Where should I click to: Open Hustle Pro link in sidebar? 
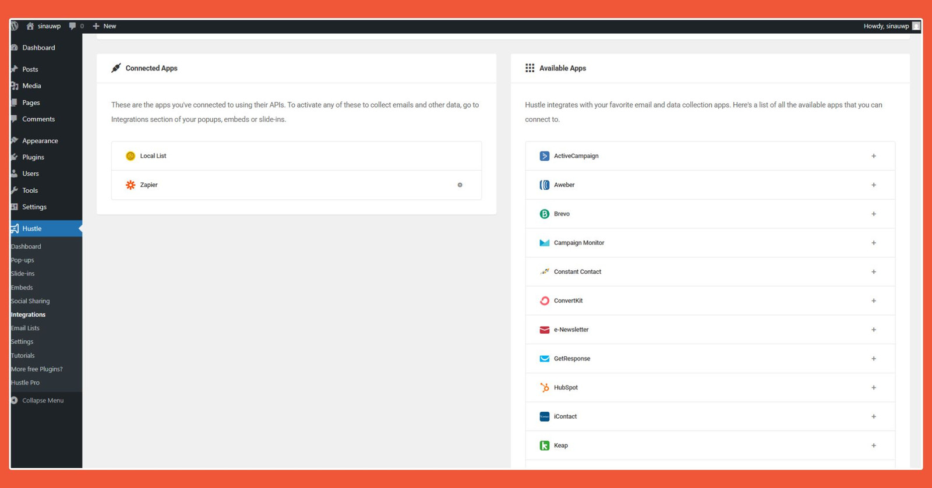(25, 383)
